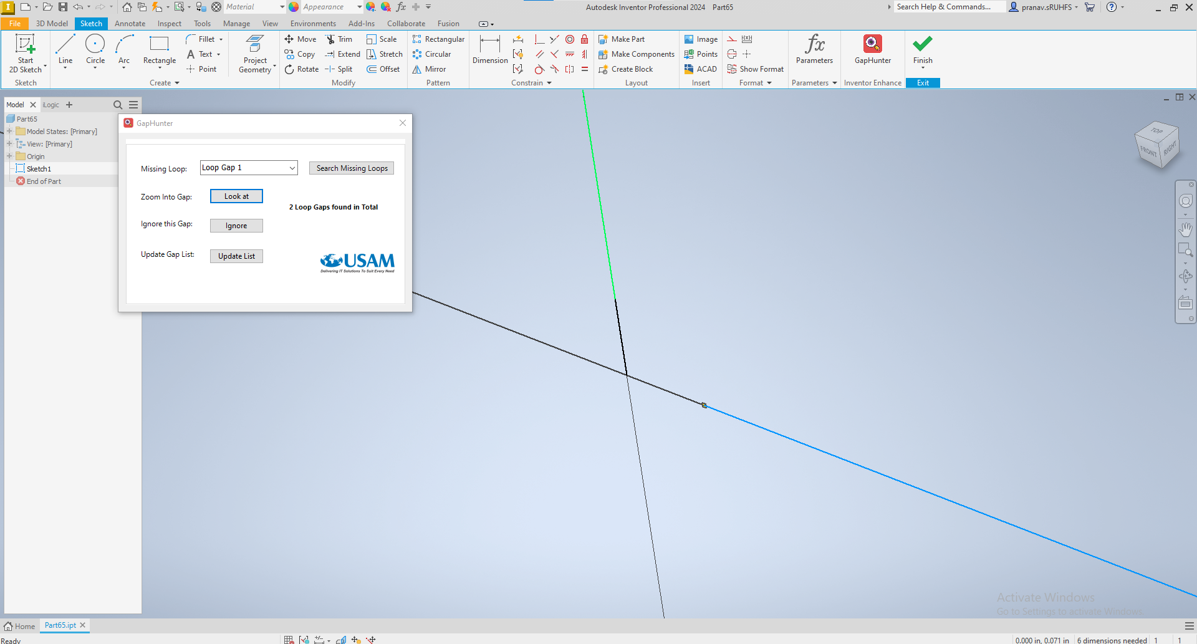Open the Home document tab
This screenshot has width=1197, height=644.
pos(19,626)
